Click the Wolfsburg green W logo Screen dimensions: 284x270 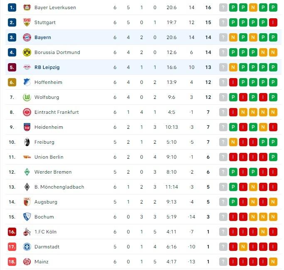click(27, 97)
